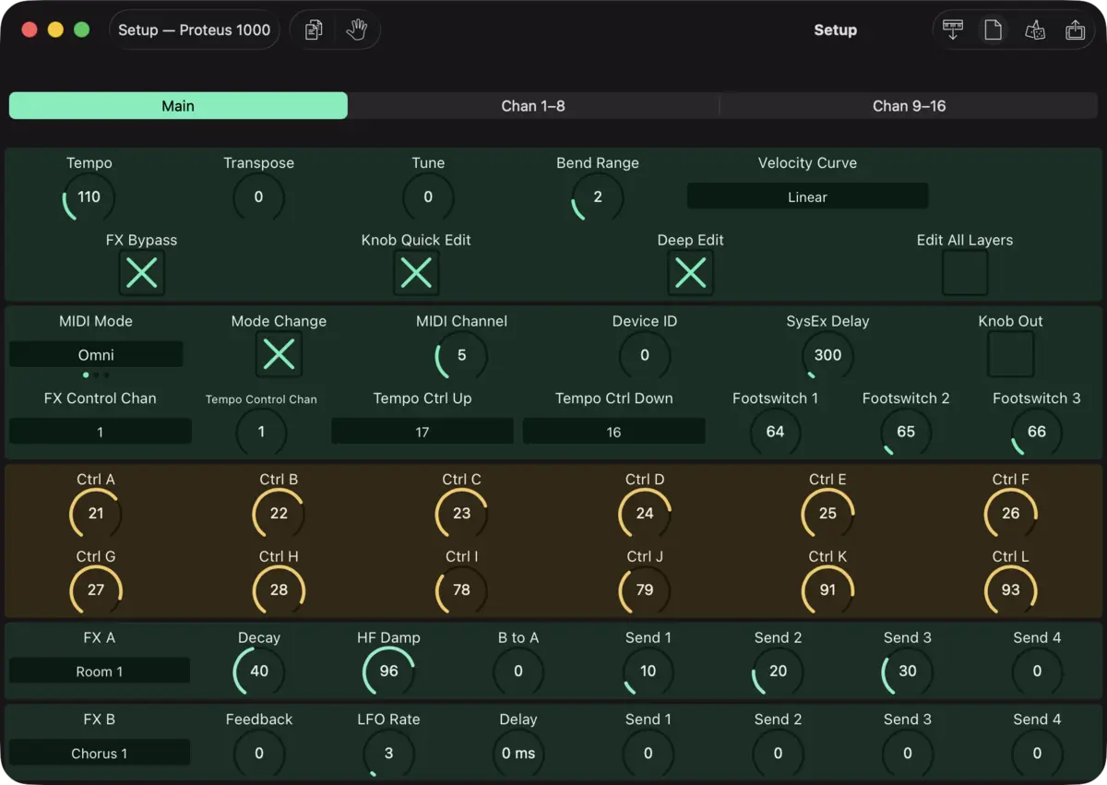
Task: Click the Ctrl E knob
Action: pos(827,513)
